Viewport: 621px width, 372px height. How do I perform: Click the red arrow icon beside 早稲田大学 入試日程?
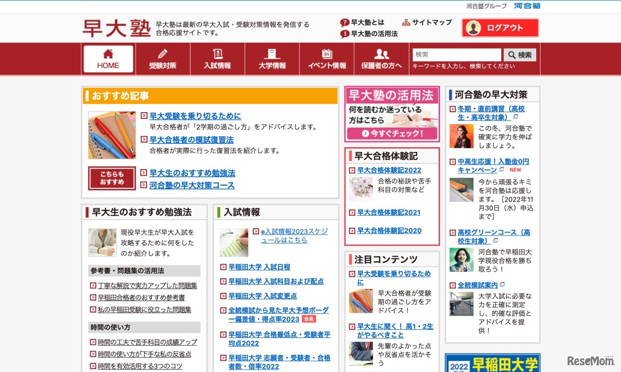[x=223, y=267]
